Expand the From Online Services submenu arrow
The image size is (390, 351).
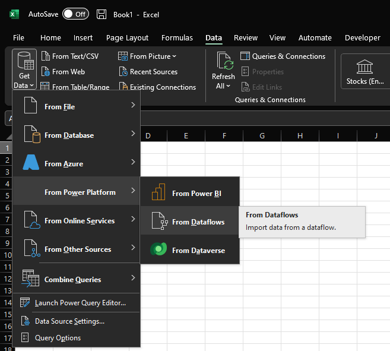[x=133, y=219]
